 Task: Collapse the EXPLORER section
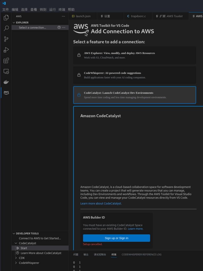click(x=14, y=22)
